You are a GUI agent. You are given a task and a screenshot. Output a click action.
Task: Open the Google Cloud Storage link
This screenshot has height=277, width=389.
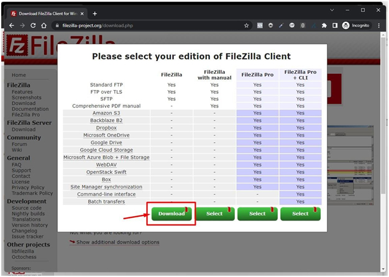pos(106,150)
